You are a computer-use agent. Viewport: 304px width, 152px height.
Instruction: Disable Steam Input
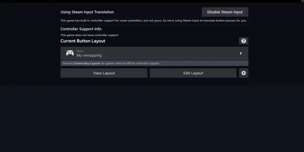point(225,12)
